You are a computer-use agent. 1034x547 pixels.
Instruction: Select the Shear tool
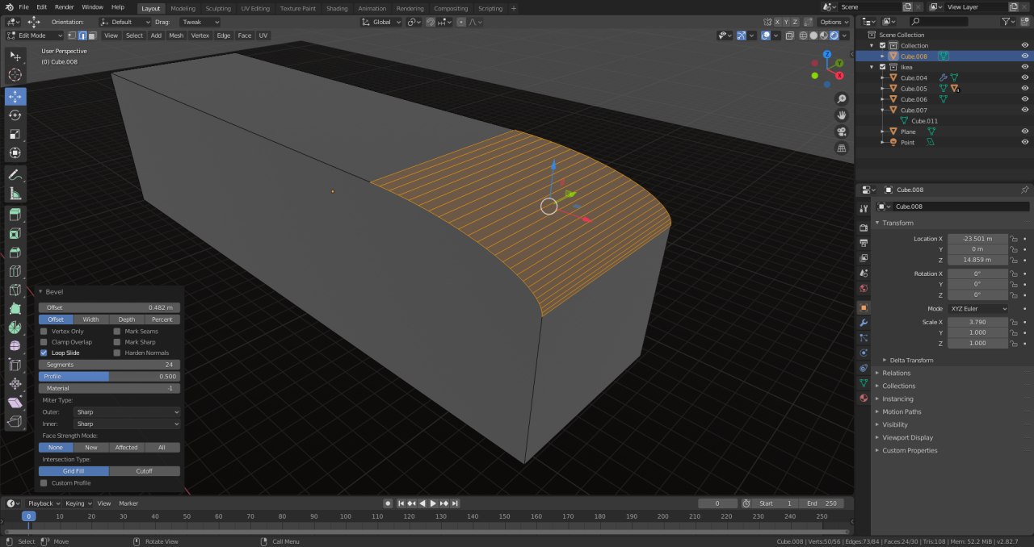15,402
